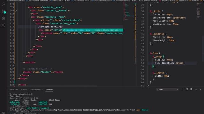Click 'js/app.js' asset in terminal output
The image size is (204, 114).
(15, 104)
